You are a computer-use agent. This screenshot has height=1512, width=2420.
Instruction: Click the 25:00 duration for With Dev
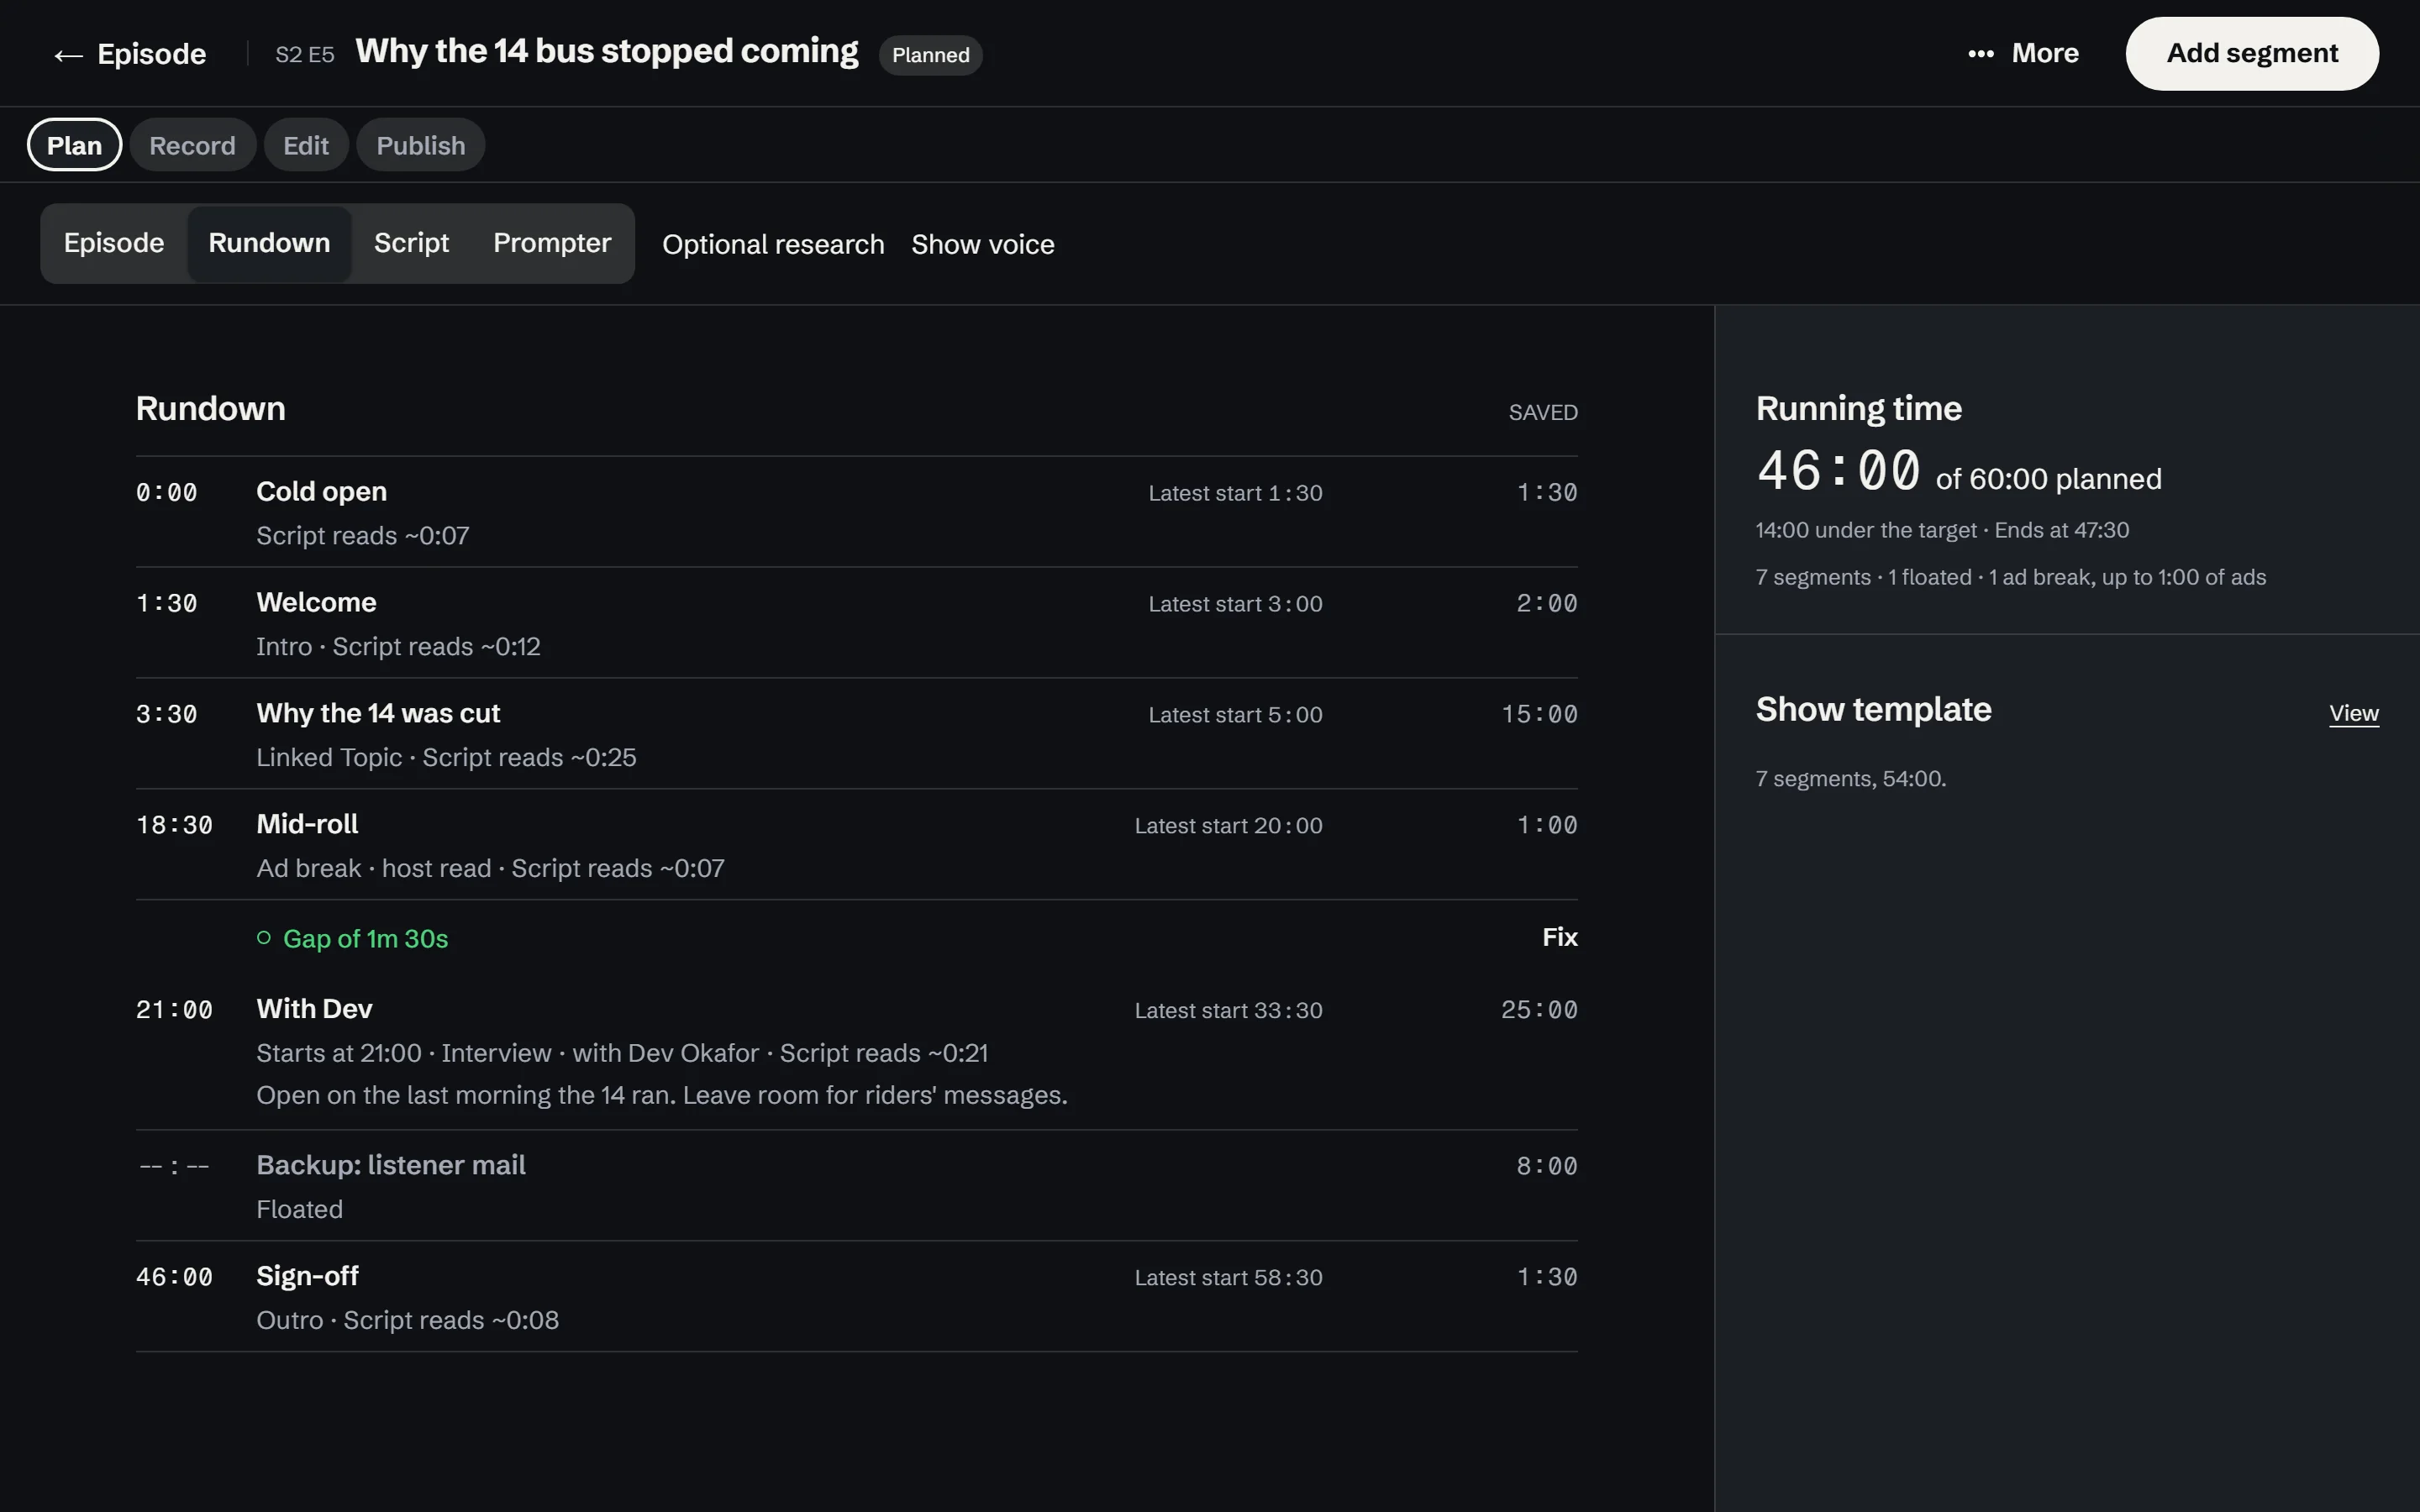pyautogui.click(x=1539, y=1010)
